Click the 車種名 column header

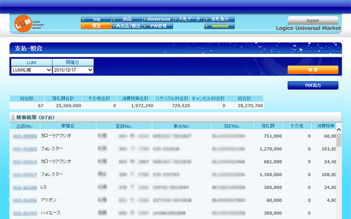click(68, 126)
